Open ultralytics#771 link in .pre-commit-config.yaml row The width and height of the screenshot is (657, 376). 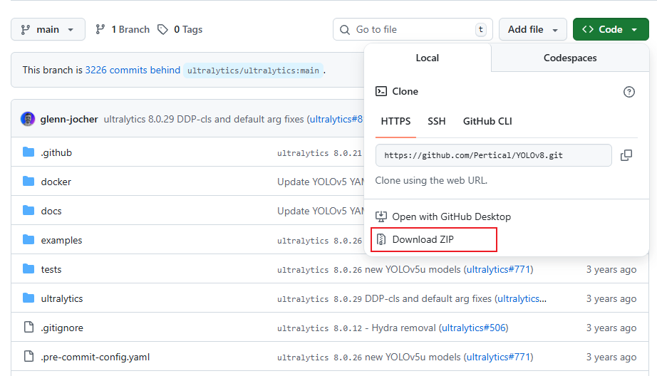click(x=499, y=357)
